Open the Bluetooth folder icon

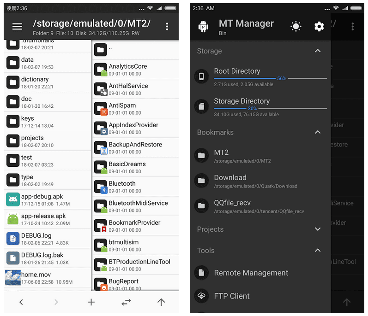pos(101,187)
